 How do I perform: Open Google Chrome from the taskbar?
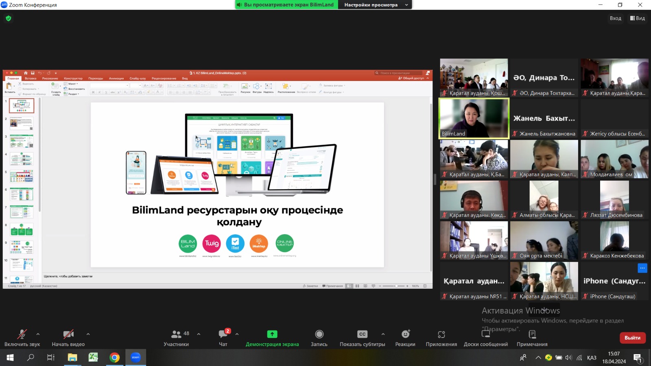[114, 357]
